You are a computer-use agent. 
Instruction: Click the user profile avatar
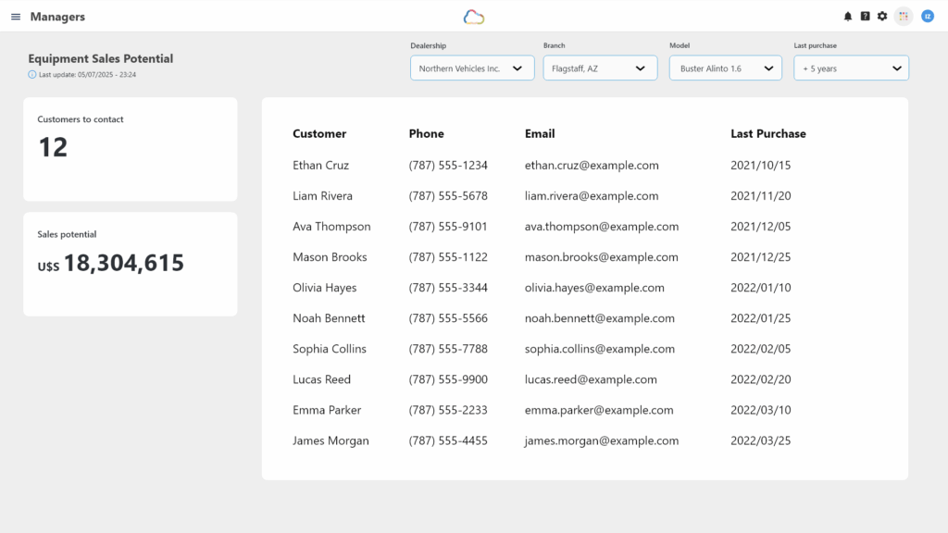coord(928,17)
